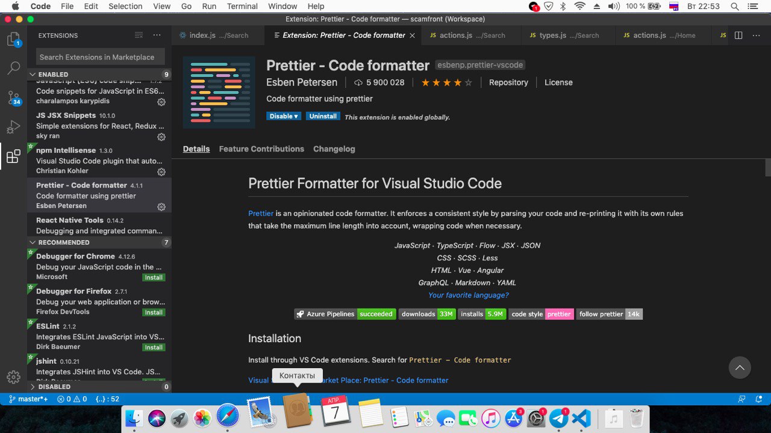This screenshot has height=433, width=771.
Task: Open Visual Studio Code icon in dock
Action: click(581, 417)
